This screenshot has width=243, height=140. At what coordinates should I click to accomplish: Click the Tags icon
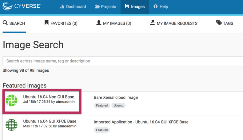coord(219,23)
